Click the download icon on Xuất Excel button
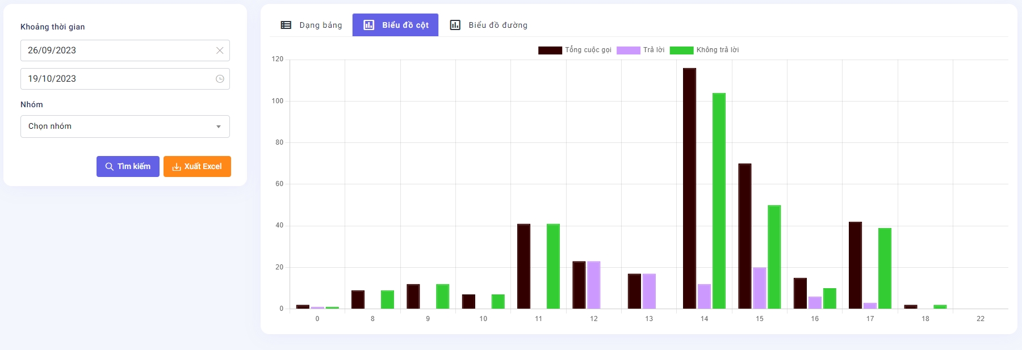The width and height of the screenshot is (1022, 350). 177,167
